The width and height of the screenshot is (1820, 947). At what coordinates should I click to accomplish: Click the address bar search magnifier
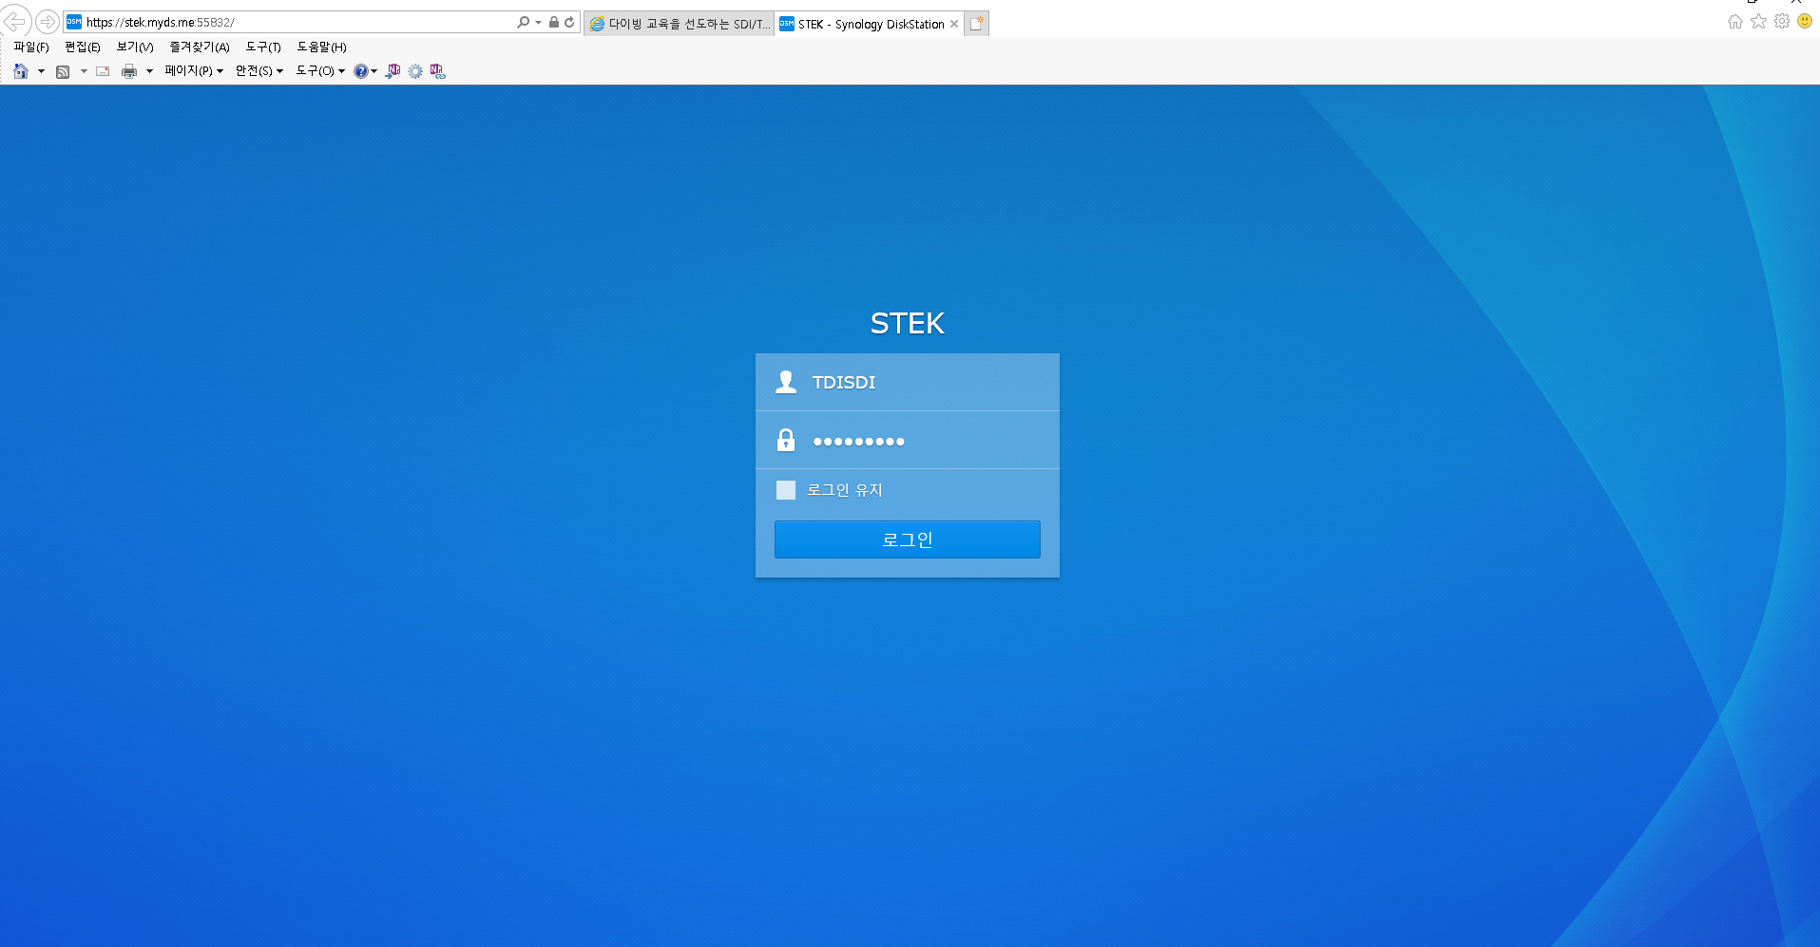(x=523, y=22)
